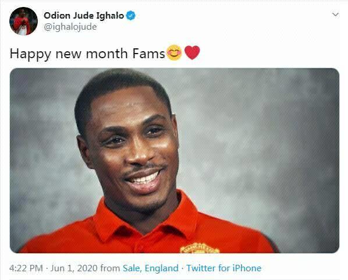Screen dimensions: 348x280
Task: Click the blue verified badge
Action: coord(131,16)
